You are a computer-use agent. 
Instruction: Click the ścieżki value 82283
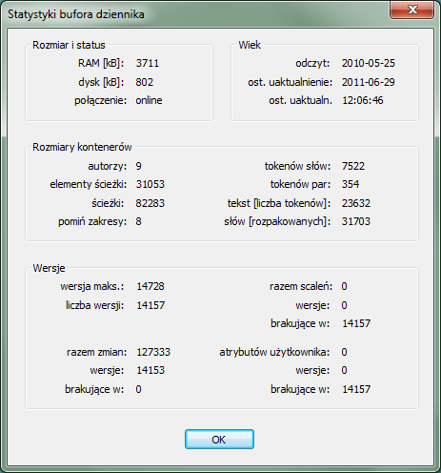150,203
